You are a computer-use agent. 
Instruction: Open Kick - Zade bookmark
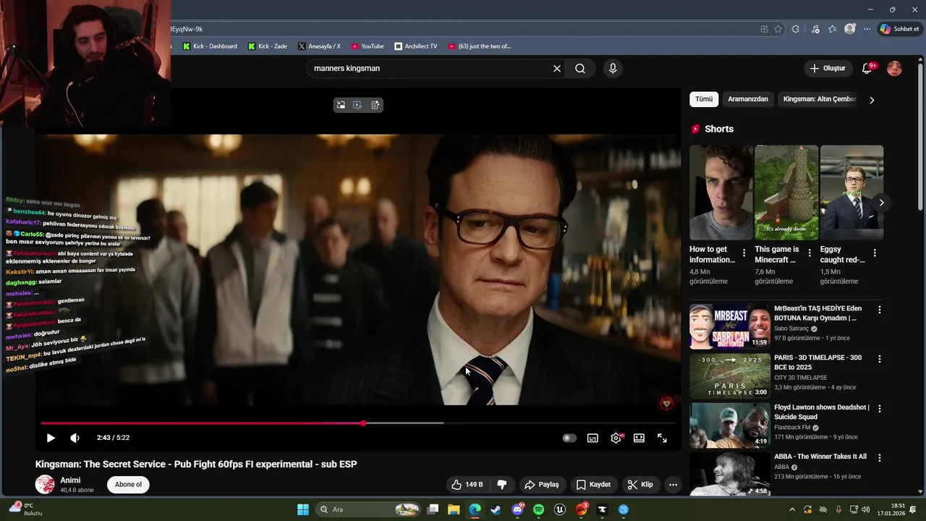[267, 46]
